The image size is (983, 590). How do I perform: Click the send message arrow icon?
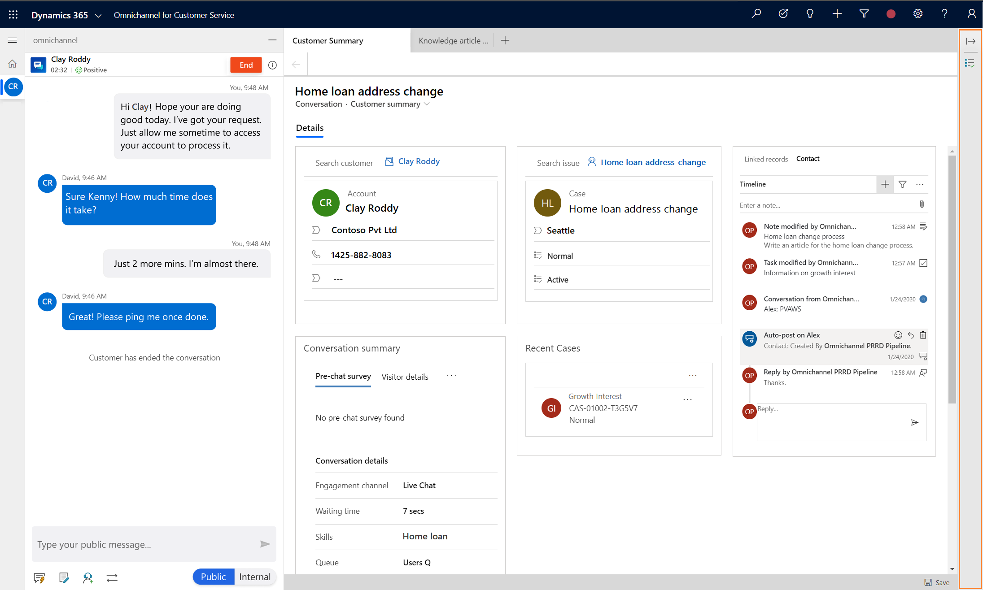click(x=266, y=544)
